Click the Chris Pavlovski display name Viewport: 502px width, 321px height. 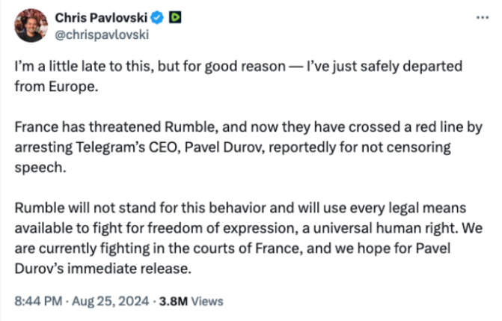pyautogui.click(x=99, y=16)
